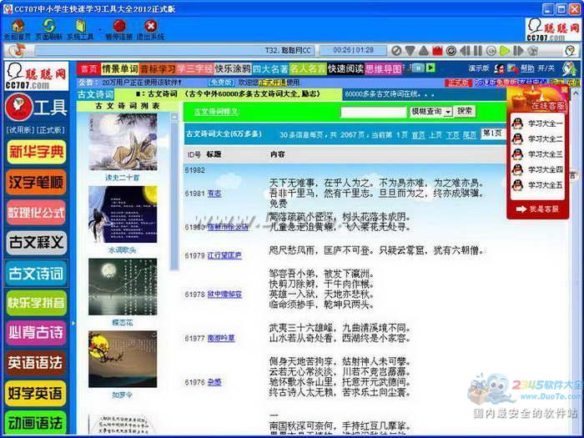The width and height of the screenshot is (584, 438).
Task: Open poem titled 有志
Action: point(214,194)
